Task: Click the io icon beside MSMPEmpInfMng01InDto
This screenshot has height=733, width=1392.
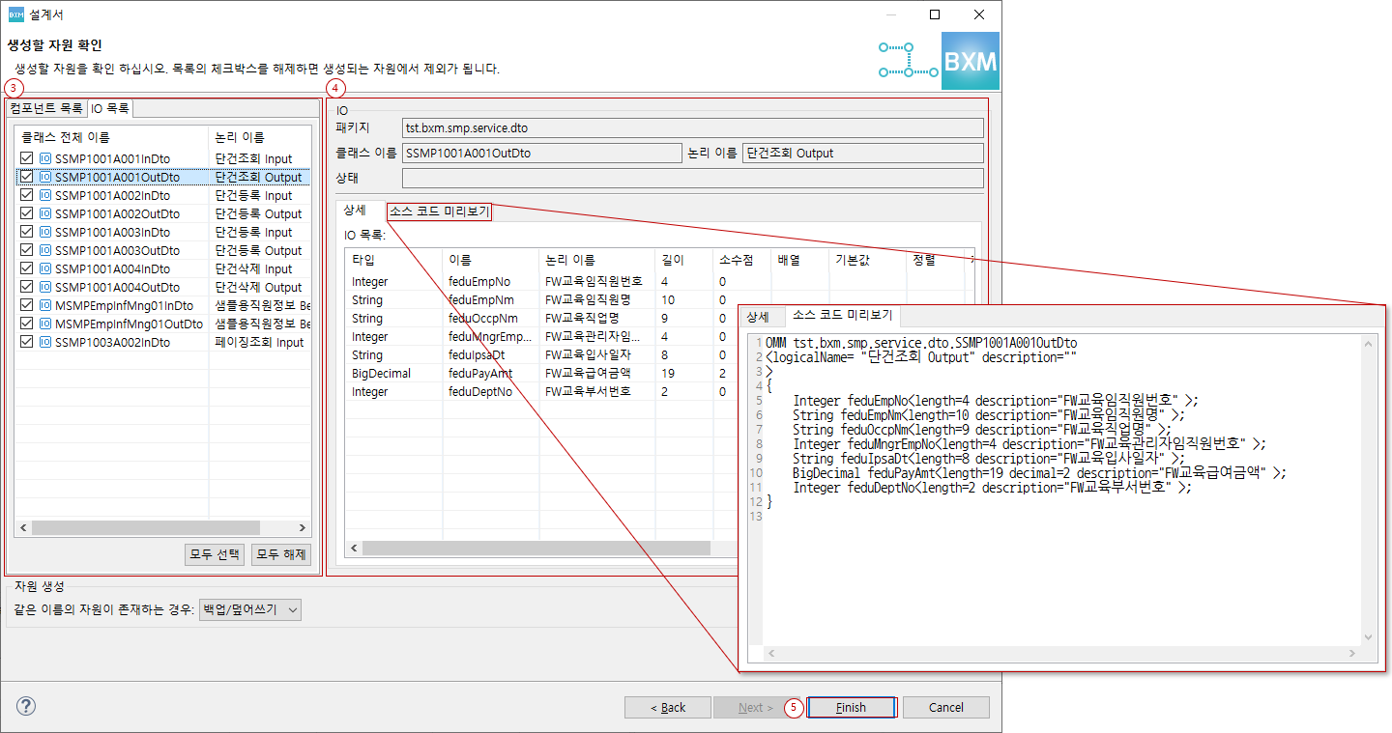Action: [x=43, y=305]
